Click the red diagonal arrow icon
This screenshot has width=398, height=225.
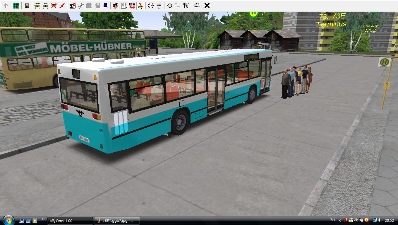click(x=62, y=6)
